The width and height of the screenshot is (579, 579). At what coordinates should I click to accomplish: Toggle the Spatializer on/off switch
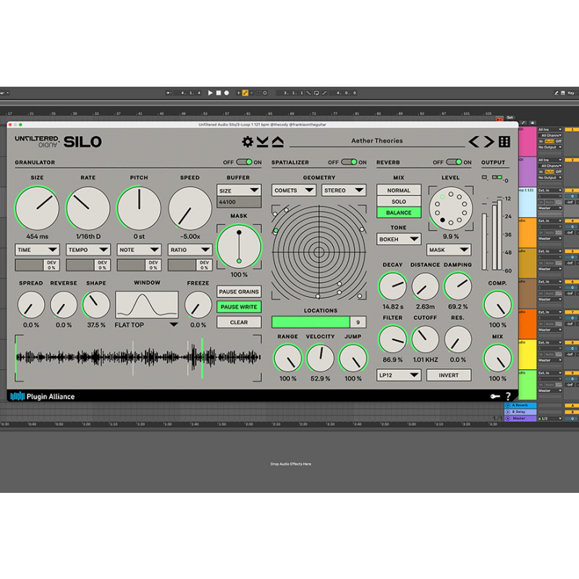pyautogui.click(x=349, y=162)
